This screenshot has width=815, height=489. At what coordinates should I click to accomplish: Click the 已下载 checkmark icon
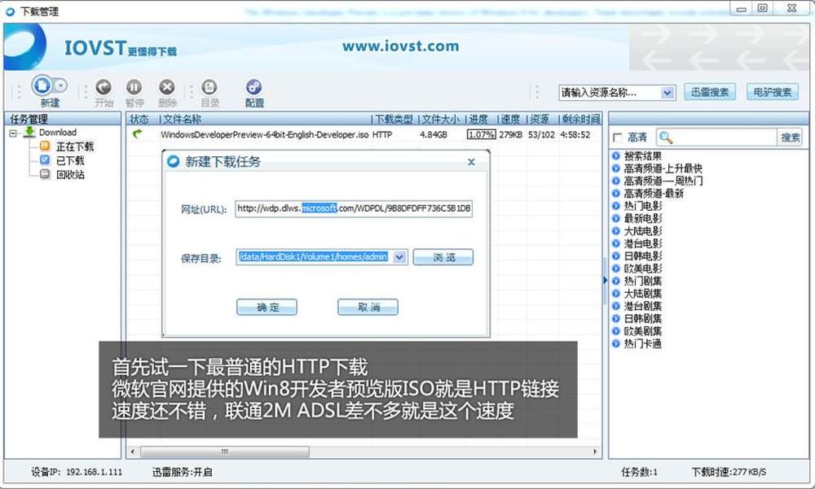coord(45,160)
